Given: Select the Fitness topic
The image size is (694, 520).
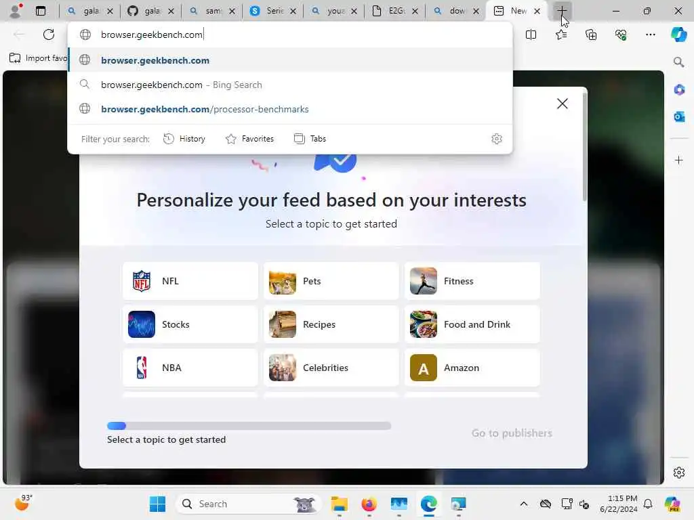Looking at the screenshot, I should click(x=472, y=281).
